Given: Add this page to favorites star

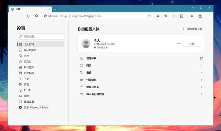Looking at the screenshot, I should click(x=150, y=16).
